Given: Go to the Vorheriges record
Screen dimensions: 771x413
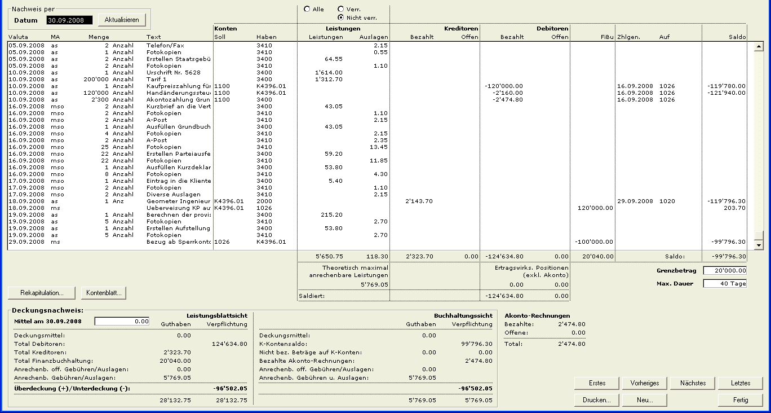Looking at the screenshot, I should point(645,383).
